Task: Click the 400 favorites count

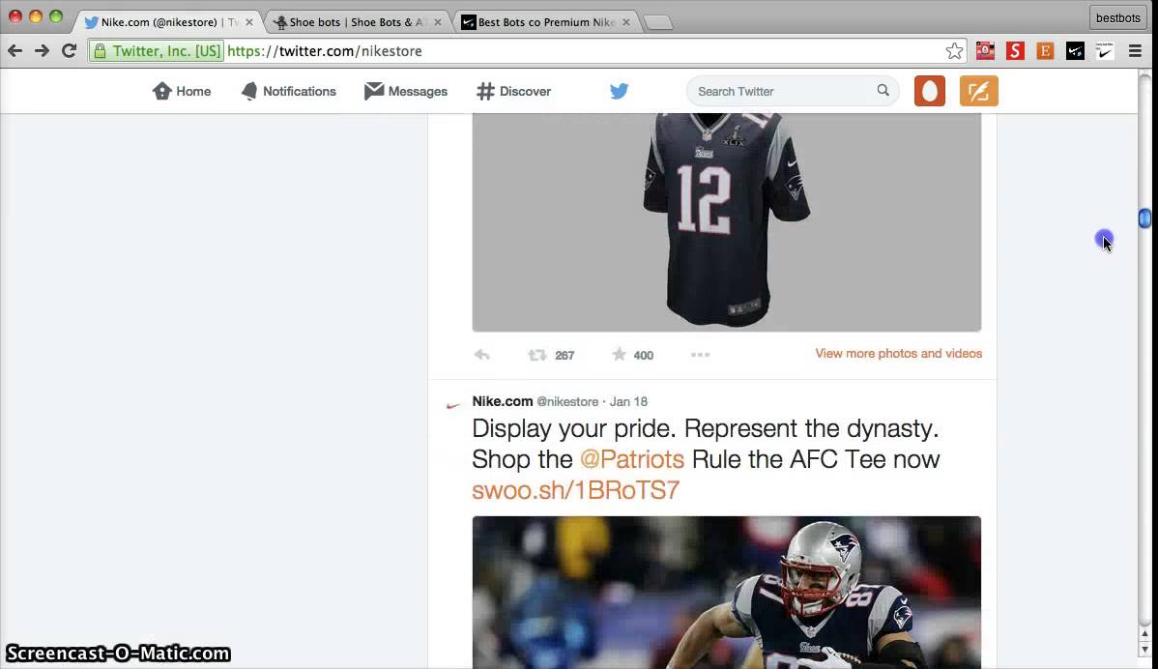Action: [x=643, y=355]
